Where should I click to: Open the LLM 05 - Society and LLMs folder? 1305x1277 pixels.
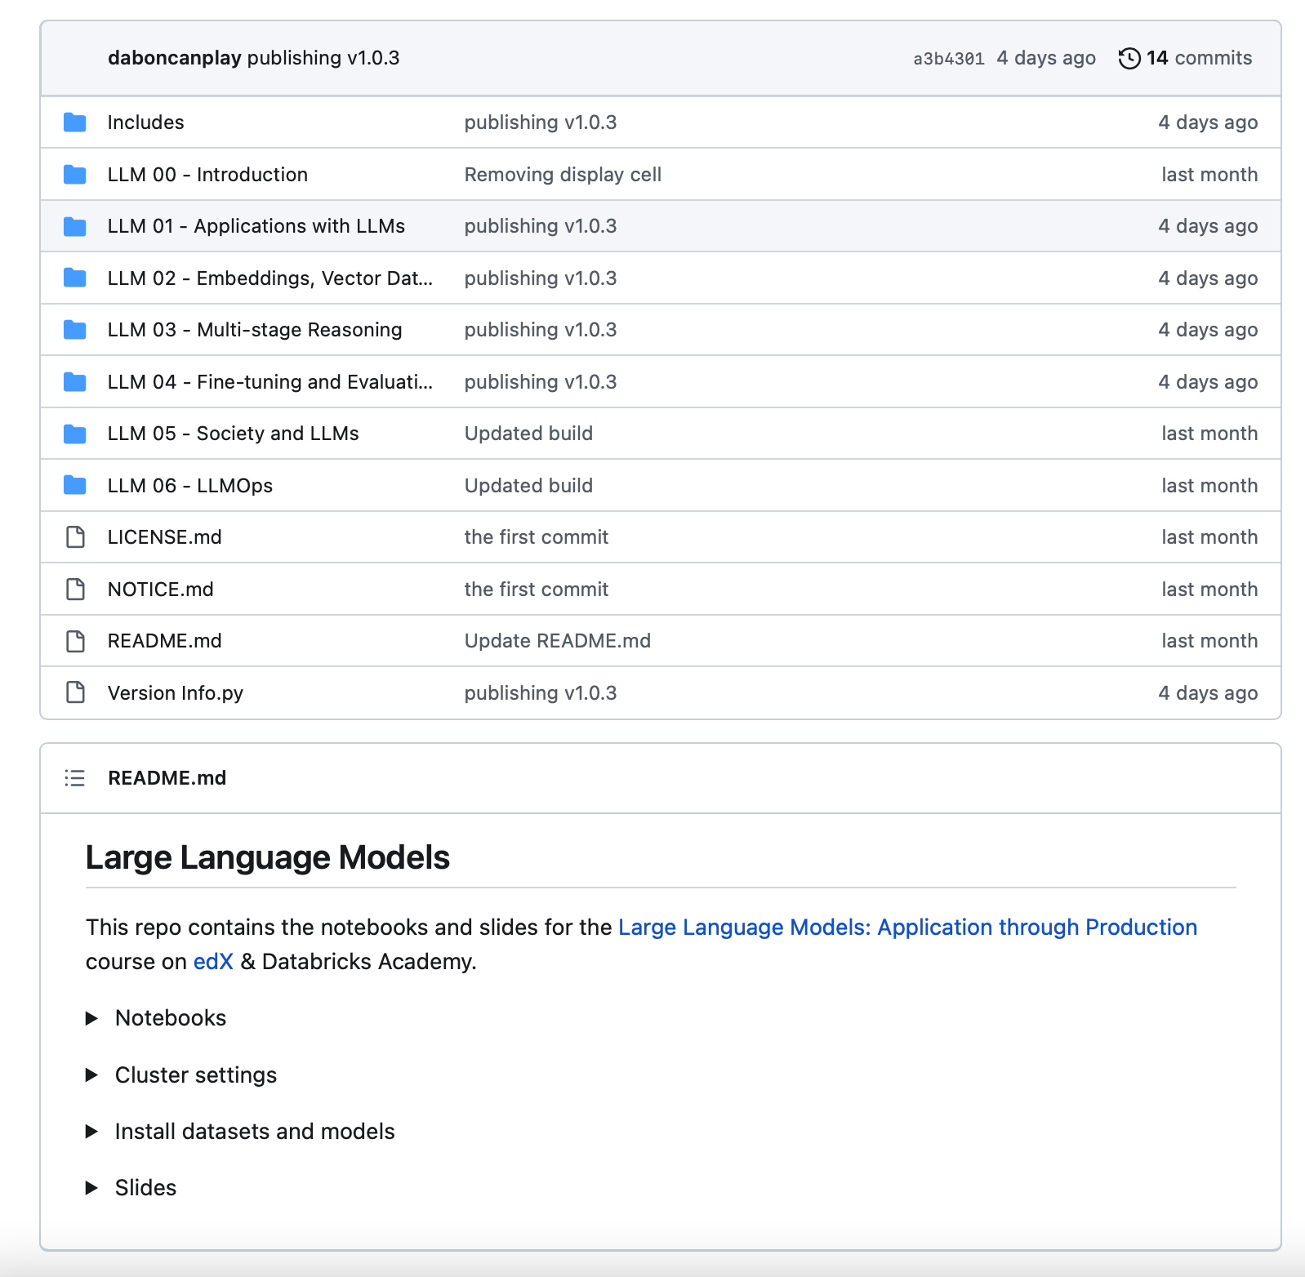click(x=233, y=434)
